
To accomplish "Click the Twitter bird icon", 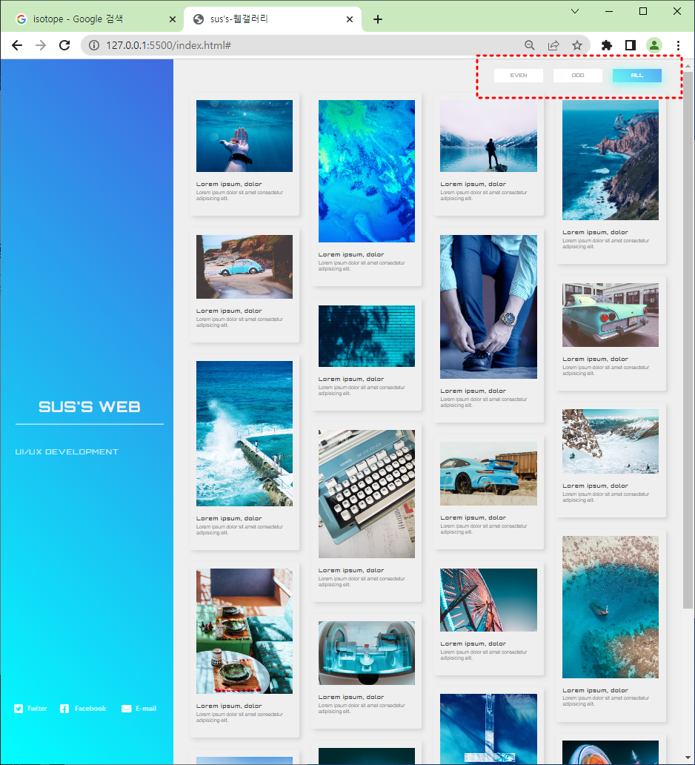I will pos(19,709).
